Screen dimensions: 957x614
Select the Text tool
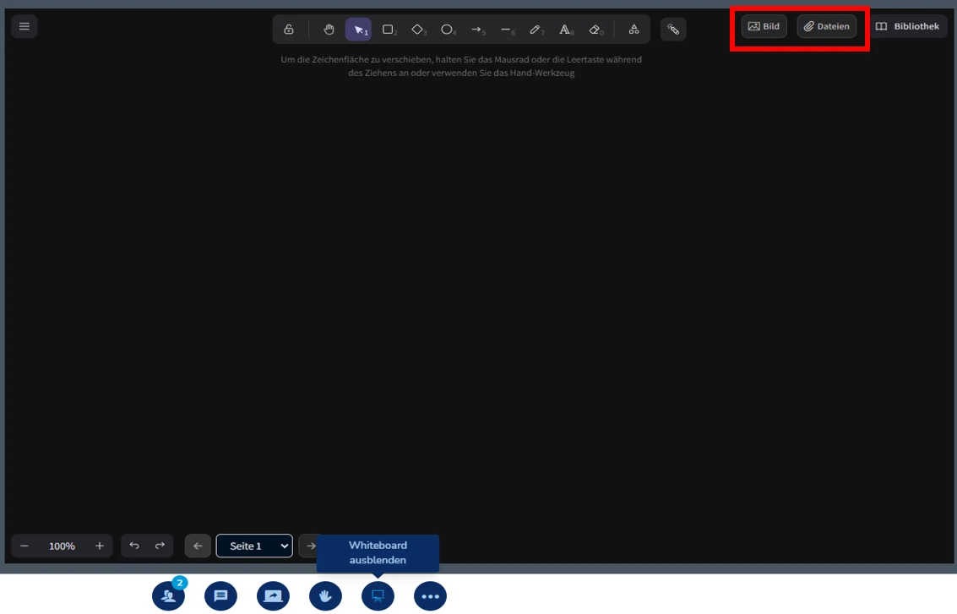pyautogui.click(x=564, y=29)
